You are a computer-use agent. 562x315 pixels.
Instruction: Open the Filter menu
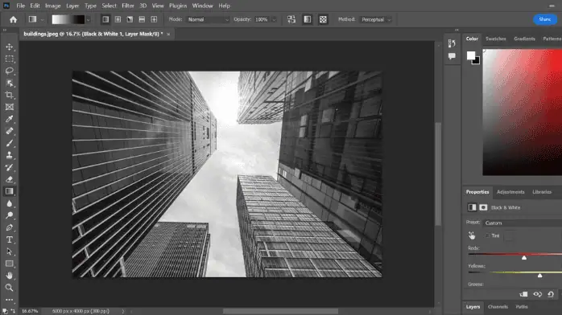[x=127, y=6]
